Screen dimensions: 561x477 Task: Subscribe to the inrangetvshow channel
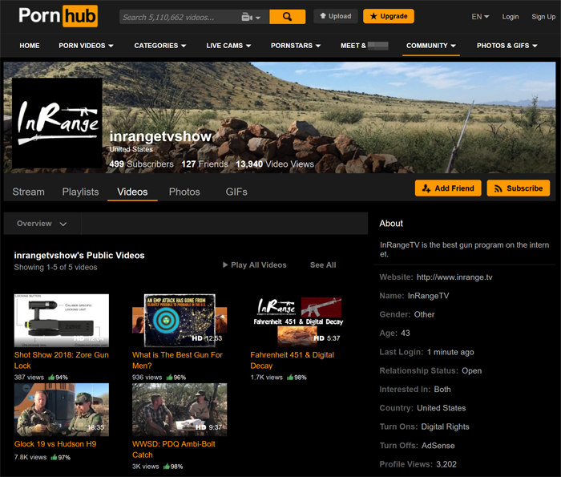point(518,188)
